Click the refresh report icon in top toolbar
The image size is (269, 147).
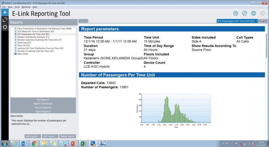(x=236, y=13)
